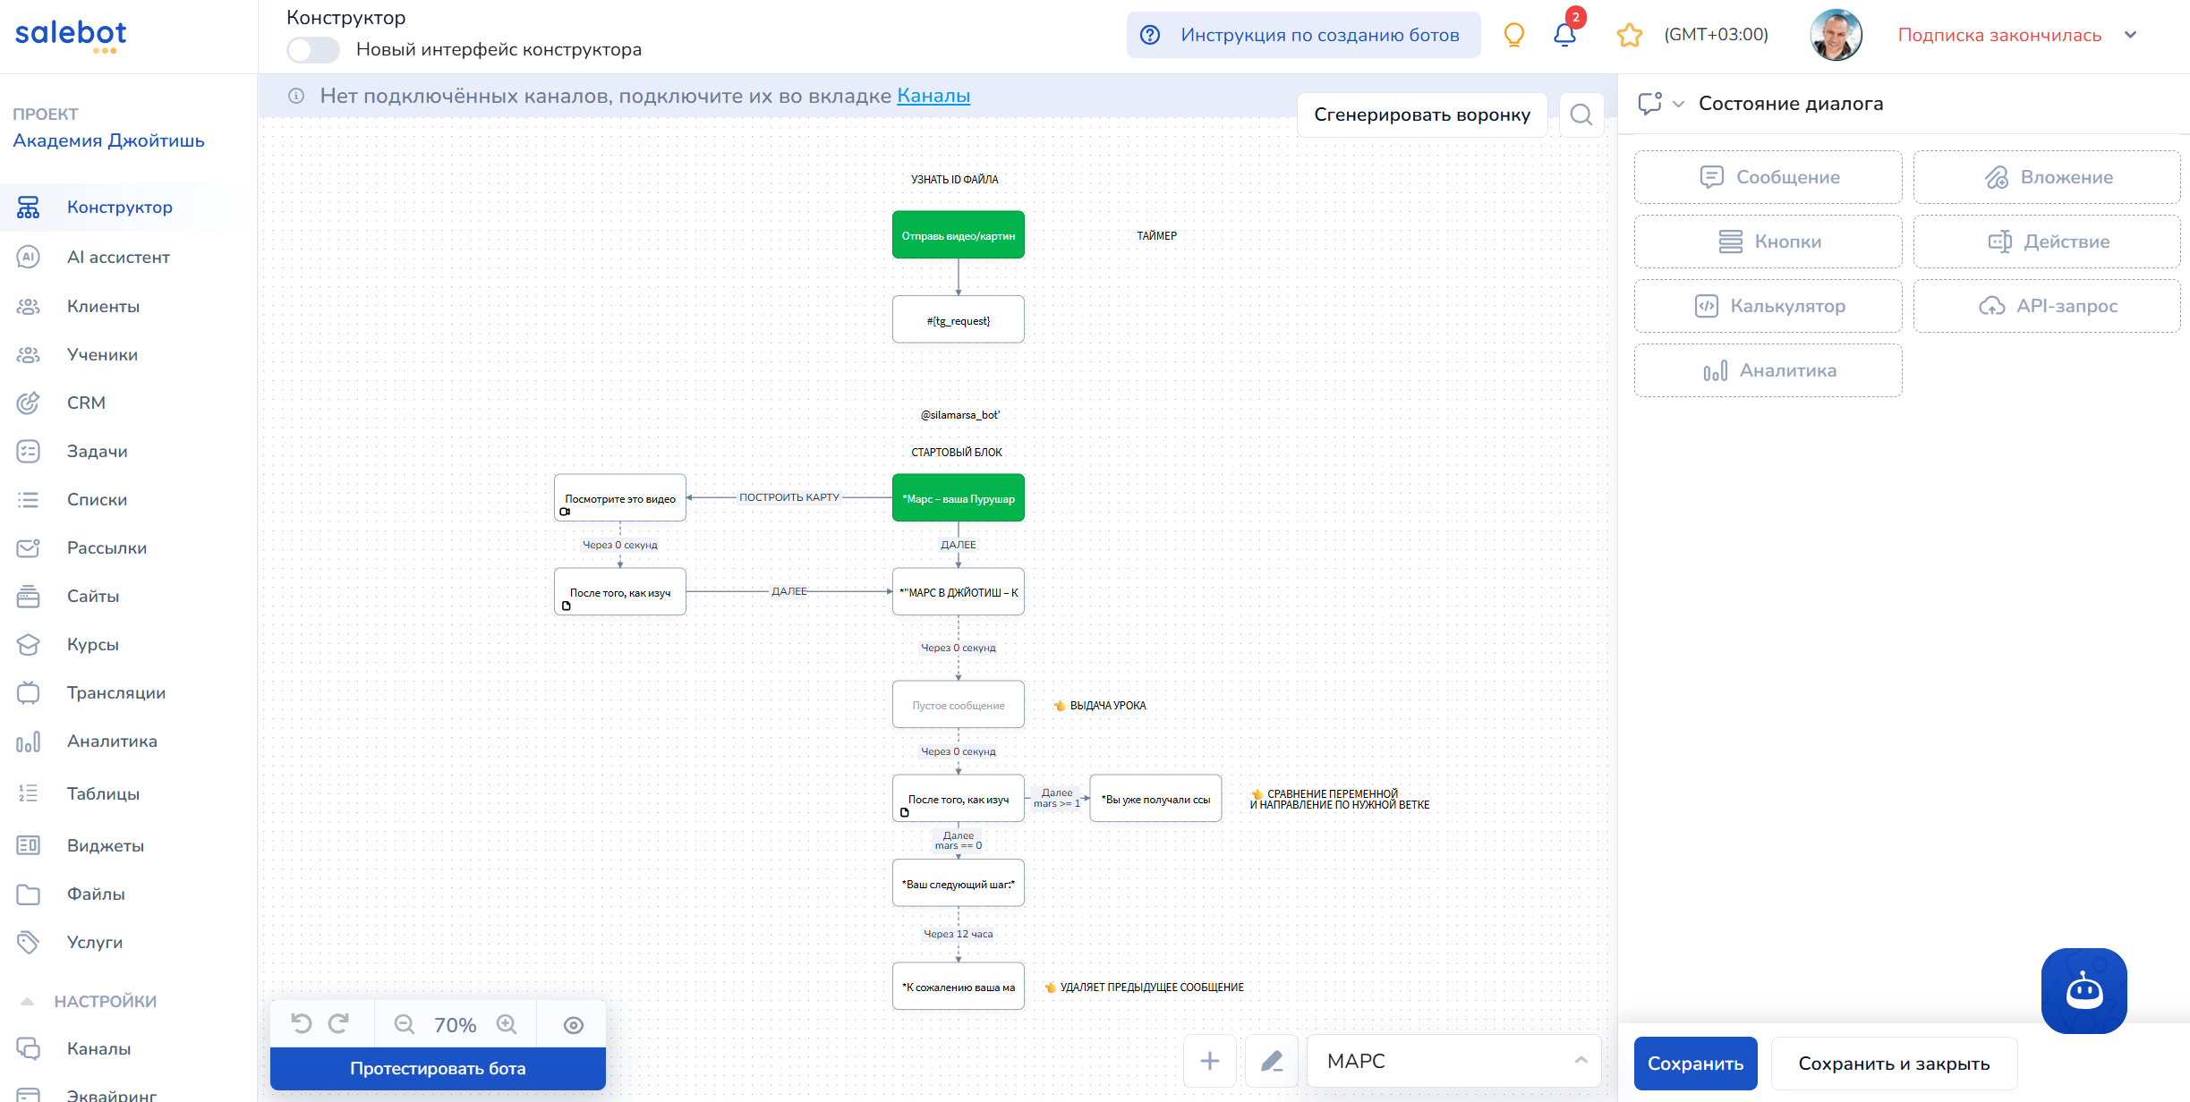The height and width of the screenshot is (1102, 2190).
Task: Add a Калькулятор block
Action: point(1768,306)
